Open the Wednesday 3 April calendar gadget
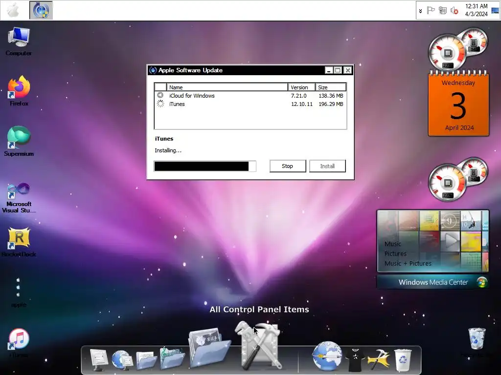This screenshot has width=501, height=375. pyautogui.click(x=458, y=104)
